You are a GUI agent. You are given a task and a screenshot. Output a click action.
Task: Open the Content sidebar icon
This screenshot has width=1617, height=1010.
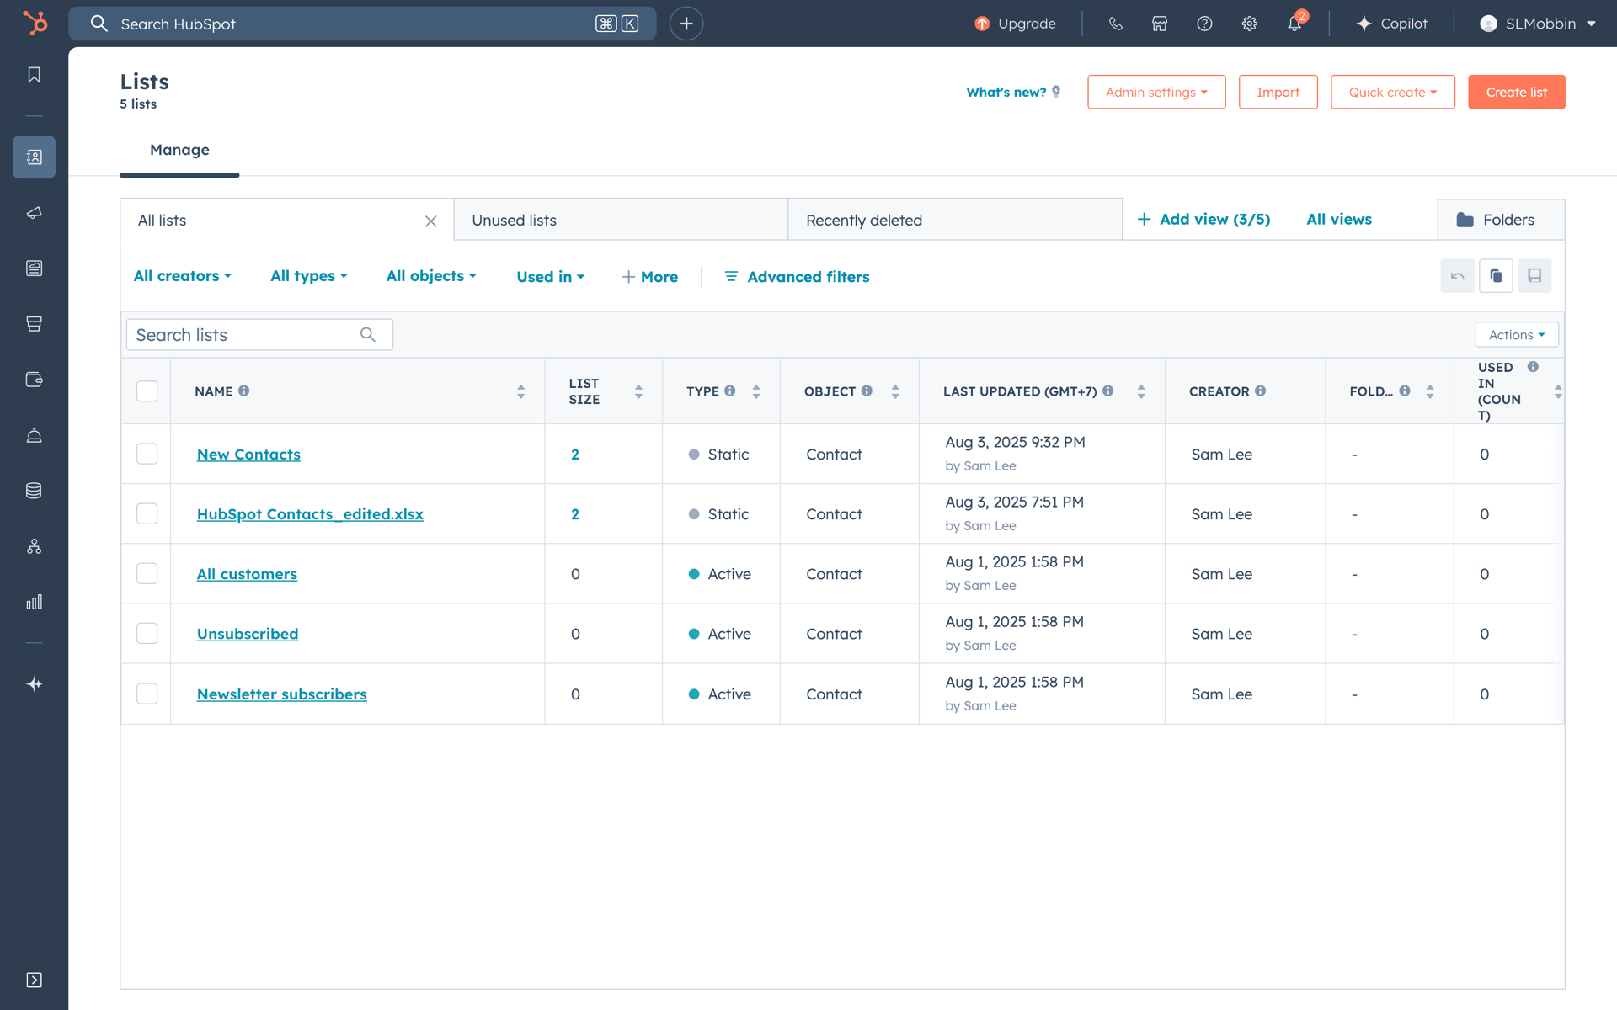click(x=35, y=268)
